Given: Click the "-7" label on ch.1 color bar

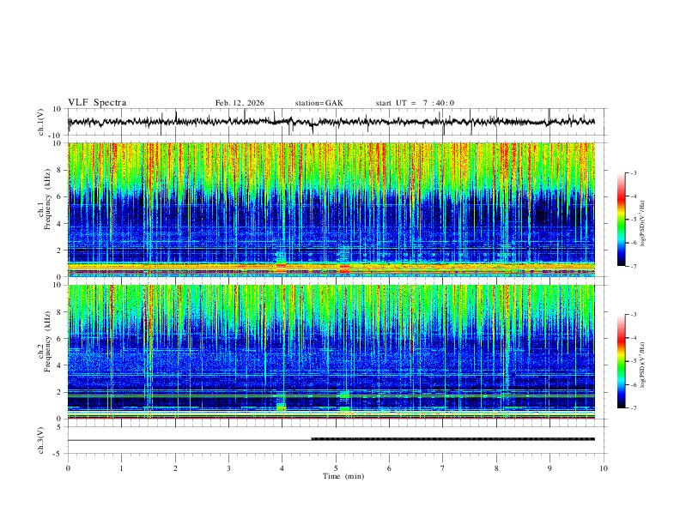Looking at the screenshot, I should coord(634,266).
